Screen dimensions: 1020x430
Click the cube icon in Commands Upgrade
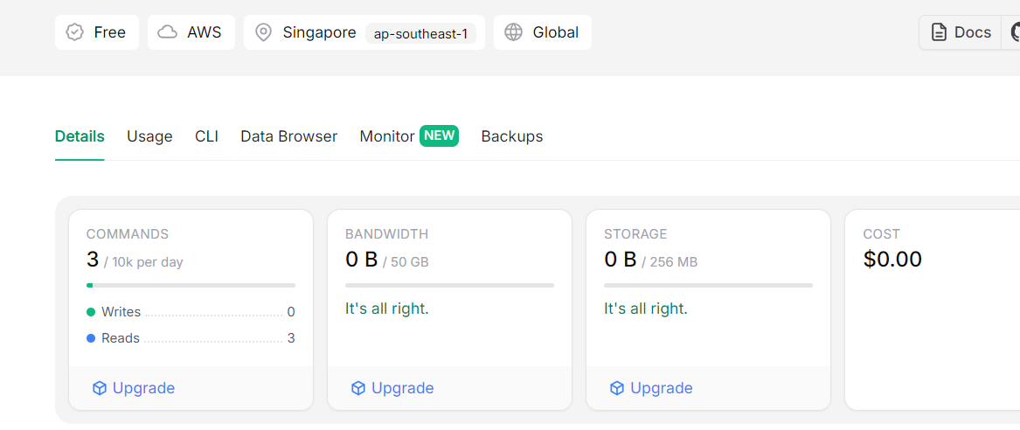pos(100,388)
